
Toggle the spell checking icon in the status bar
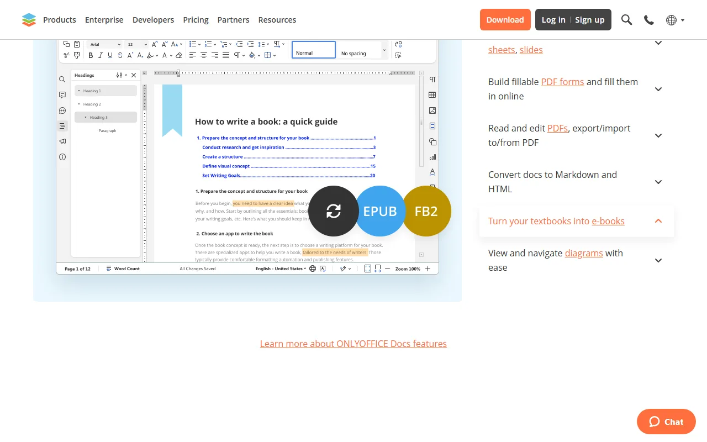tap(323, 269)
